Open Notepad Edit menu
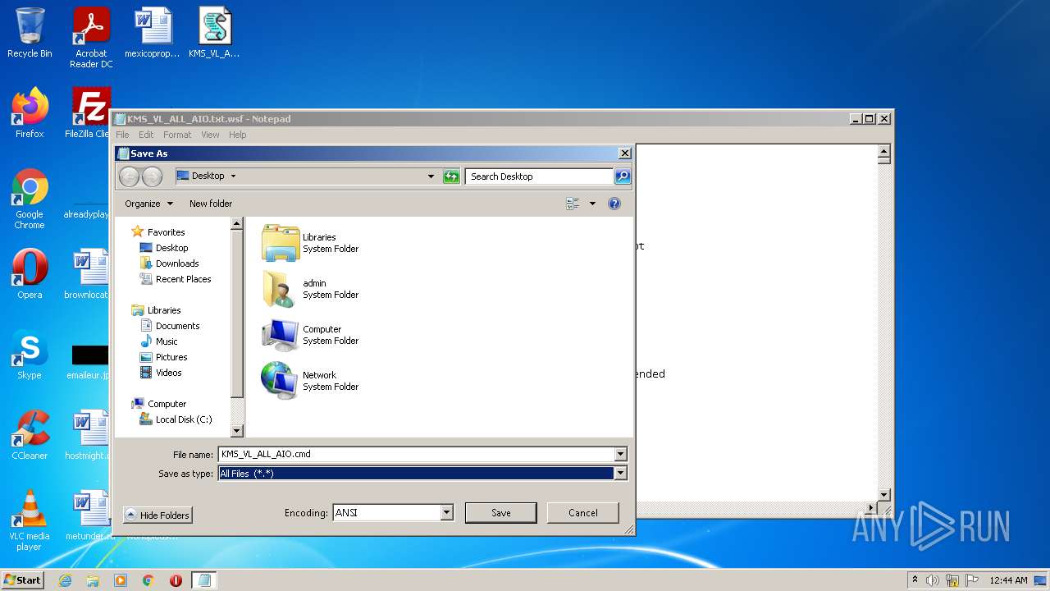 (x=146, y=135)
